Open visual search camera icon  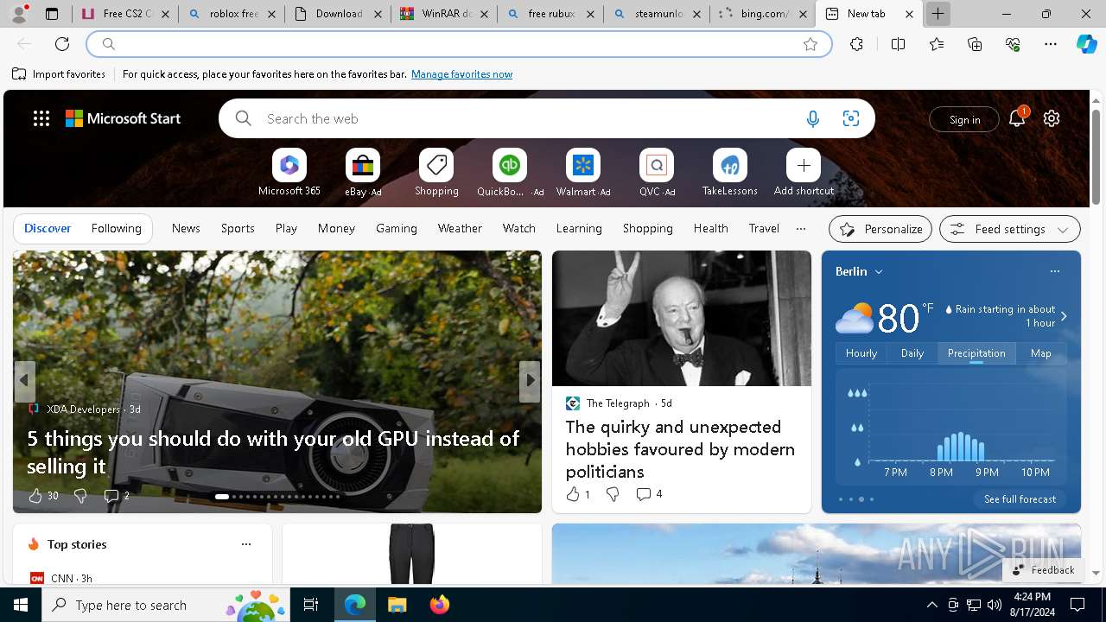(x=851, y=119)
